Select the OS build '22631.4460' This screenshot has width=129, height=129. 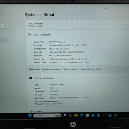point(54,95)
